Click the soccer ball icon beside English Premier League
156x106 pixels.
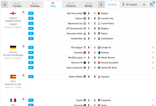click(23, 12)
